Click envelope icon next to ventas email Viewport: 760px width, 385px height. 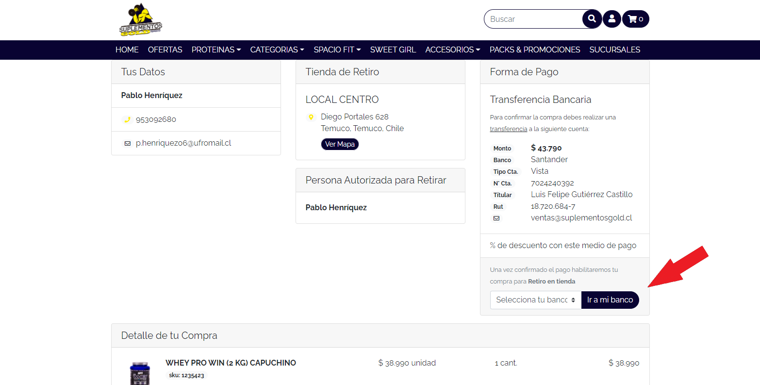click(496, 218)
